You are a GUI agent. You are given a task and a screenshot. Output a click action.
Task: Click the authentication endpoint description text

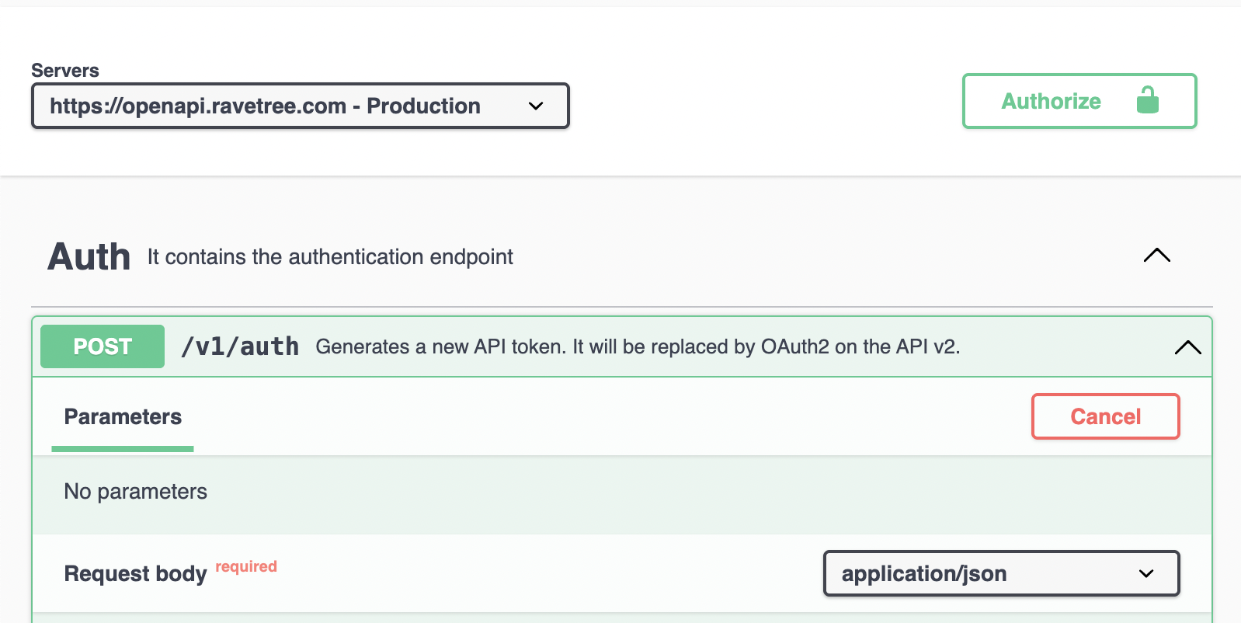pyautogui.click(x=330, y=257)
